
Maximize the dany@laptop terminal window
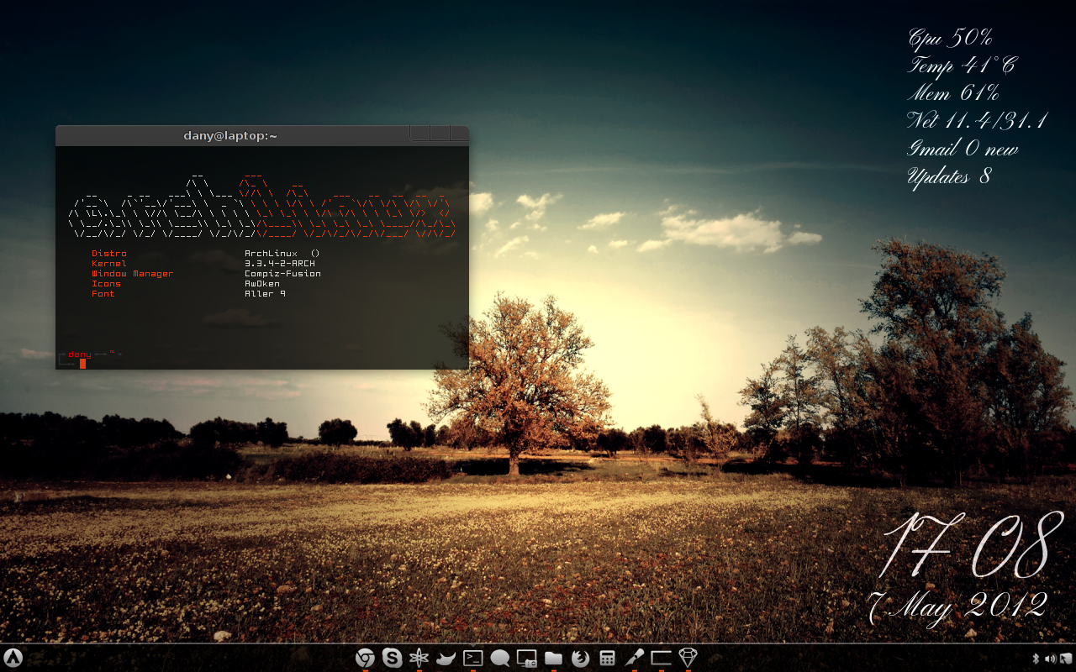(x=440, y=133)
